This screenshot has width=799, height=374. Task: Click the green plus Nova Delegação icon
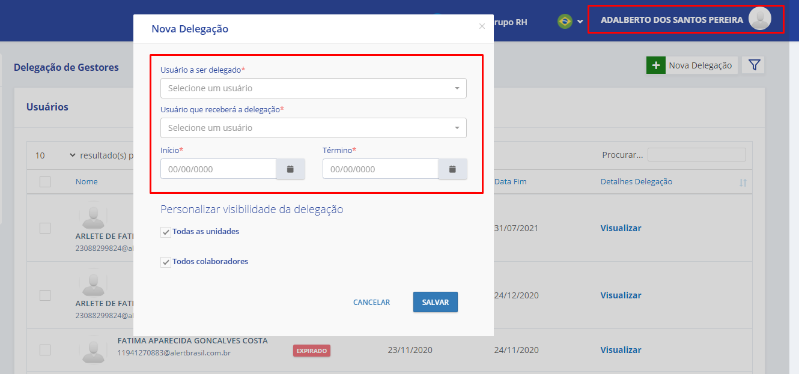[655, 65]
